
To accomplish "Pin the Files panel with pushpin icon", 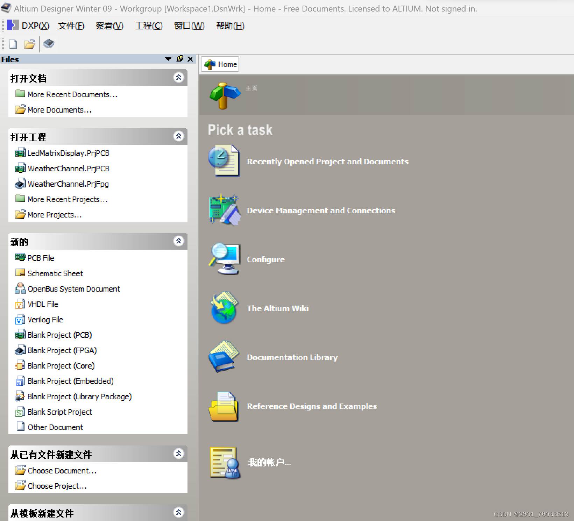I will click(x=180, y=59).
